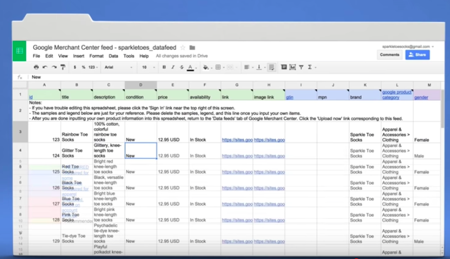Open the move-to-folder icon
This screenshot has width=450, height=259.
click(192, 47)
